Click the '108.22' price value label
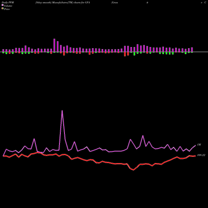This screenshot has height=208, width=208. click(201, 155)
